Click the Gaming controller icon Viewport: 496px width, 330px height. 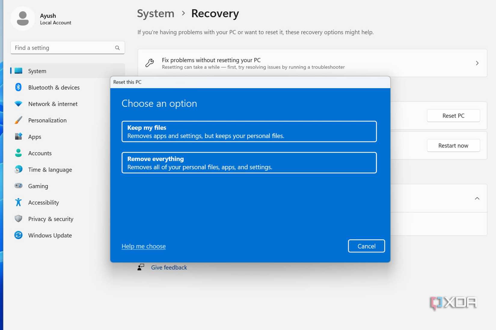point(18,186)
